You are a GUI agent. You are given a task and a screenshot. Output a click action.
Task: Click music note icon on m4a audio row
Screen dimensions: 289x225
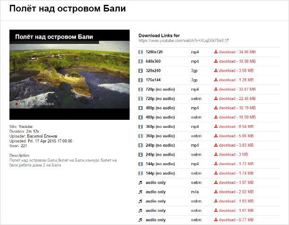point(140,192)
